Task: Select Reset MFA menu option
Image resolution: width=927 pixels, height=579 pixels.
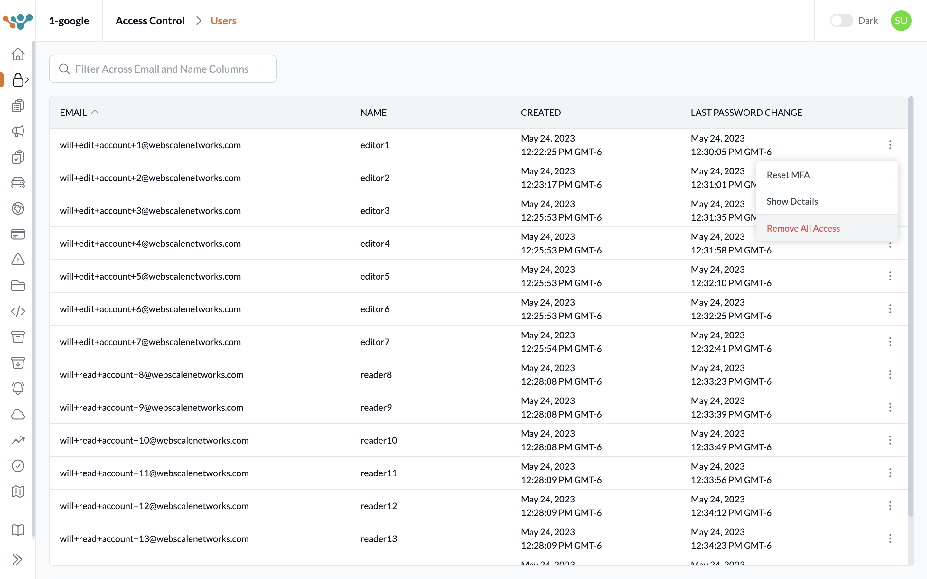Action: point(788,175)
